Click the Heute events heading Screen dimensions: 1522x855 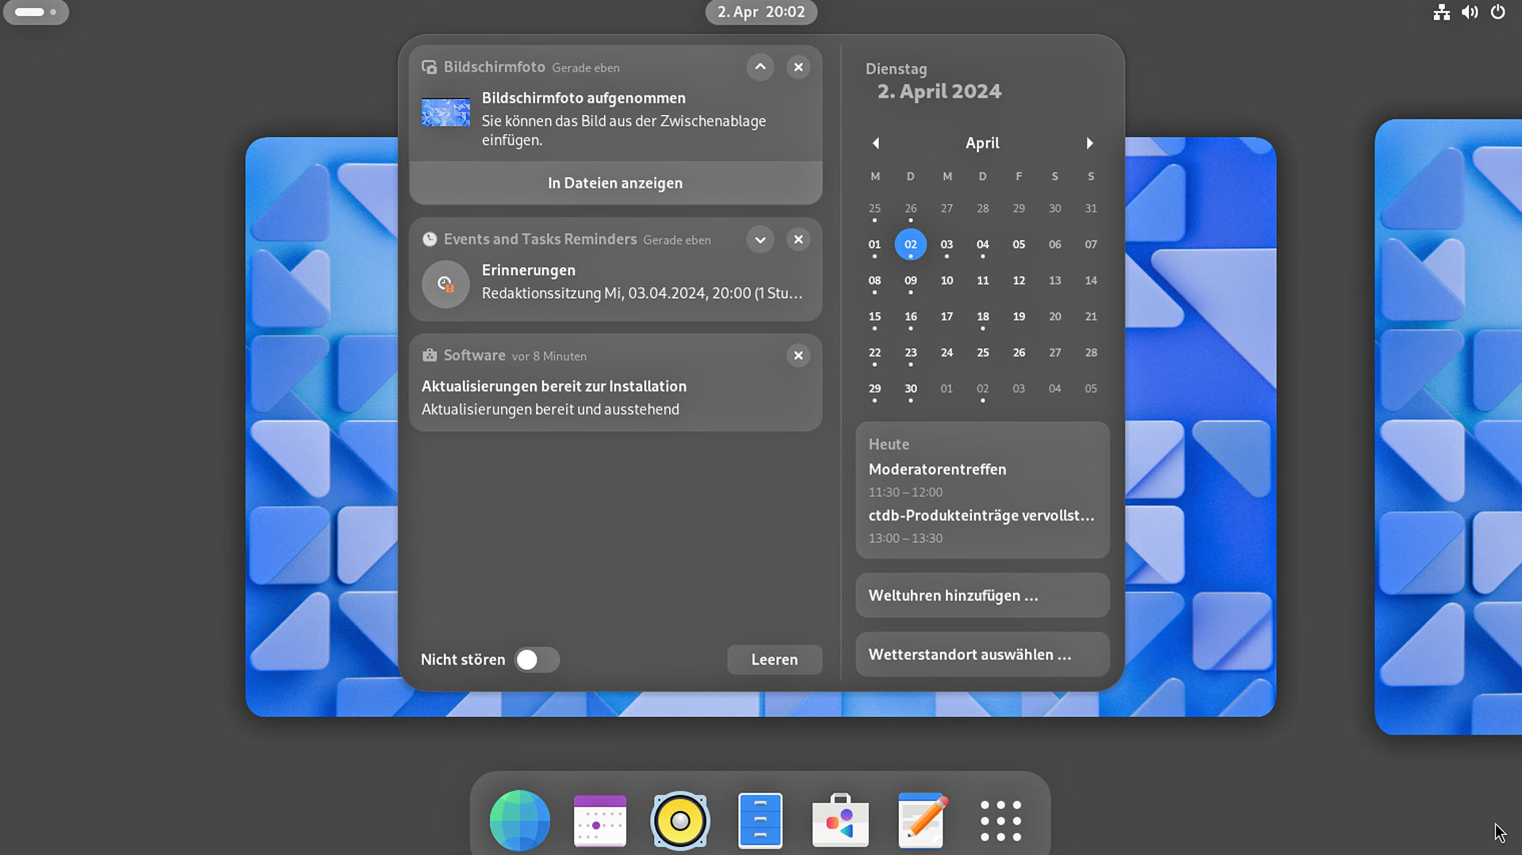pyautogui.click(x=889, y=445)
